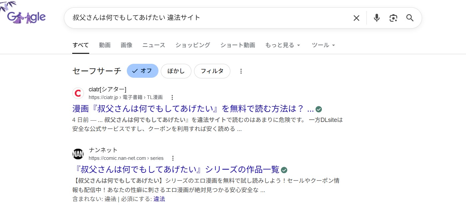Image resolution: width=466 pixels, height=210 pixels.
Task: Open ナンネット result シリーズの作品一覧
Action: pos(176,169)
